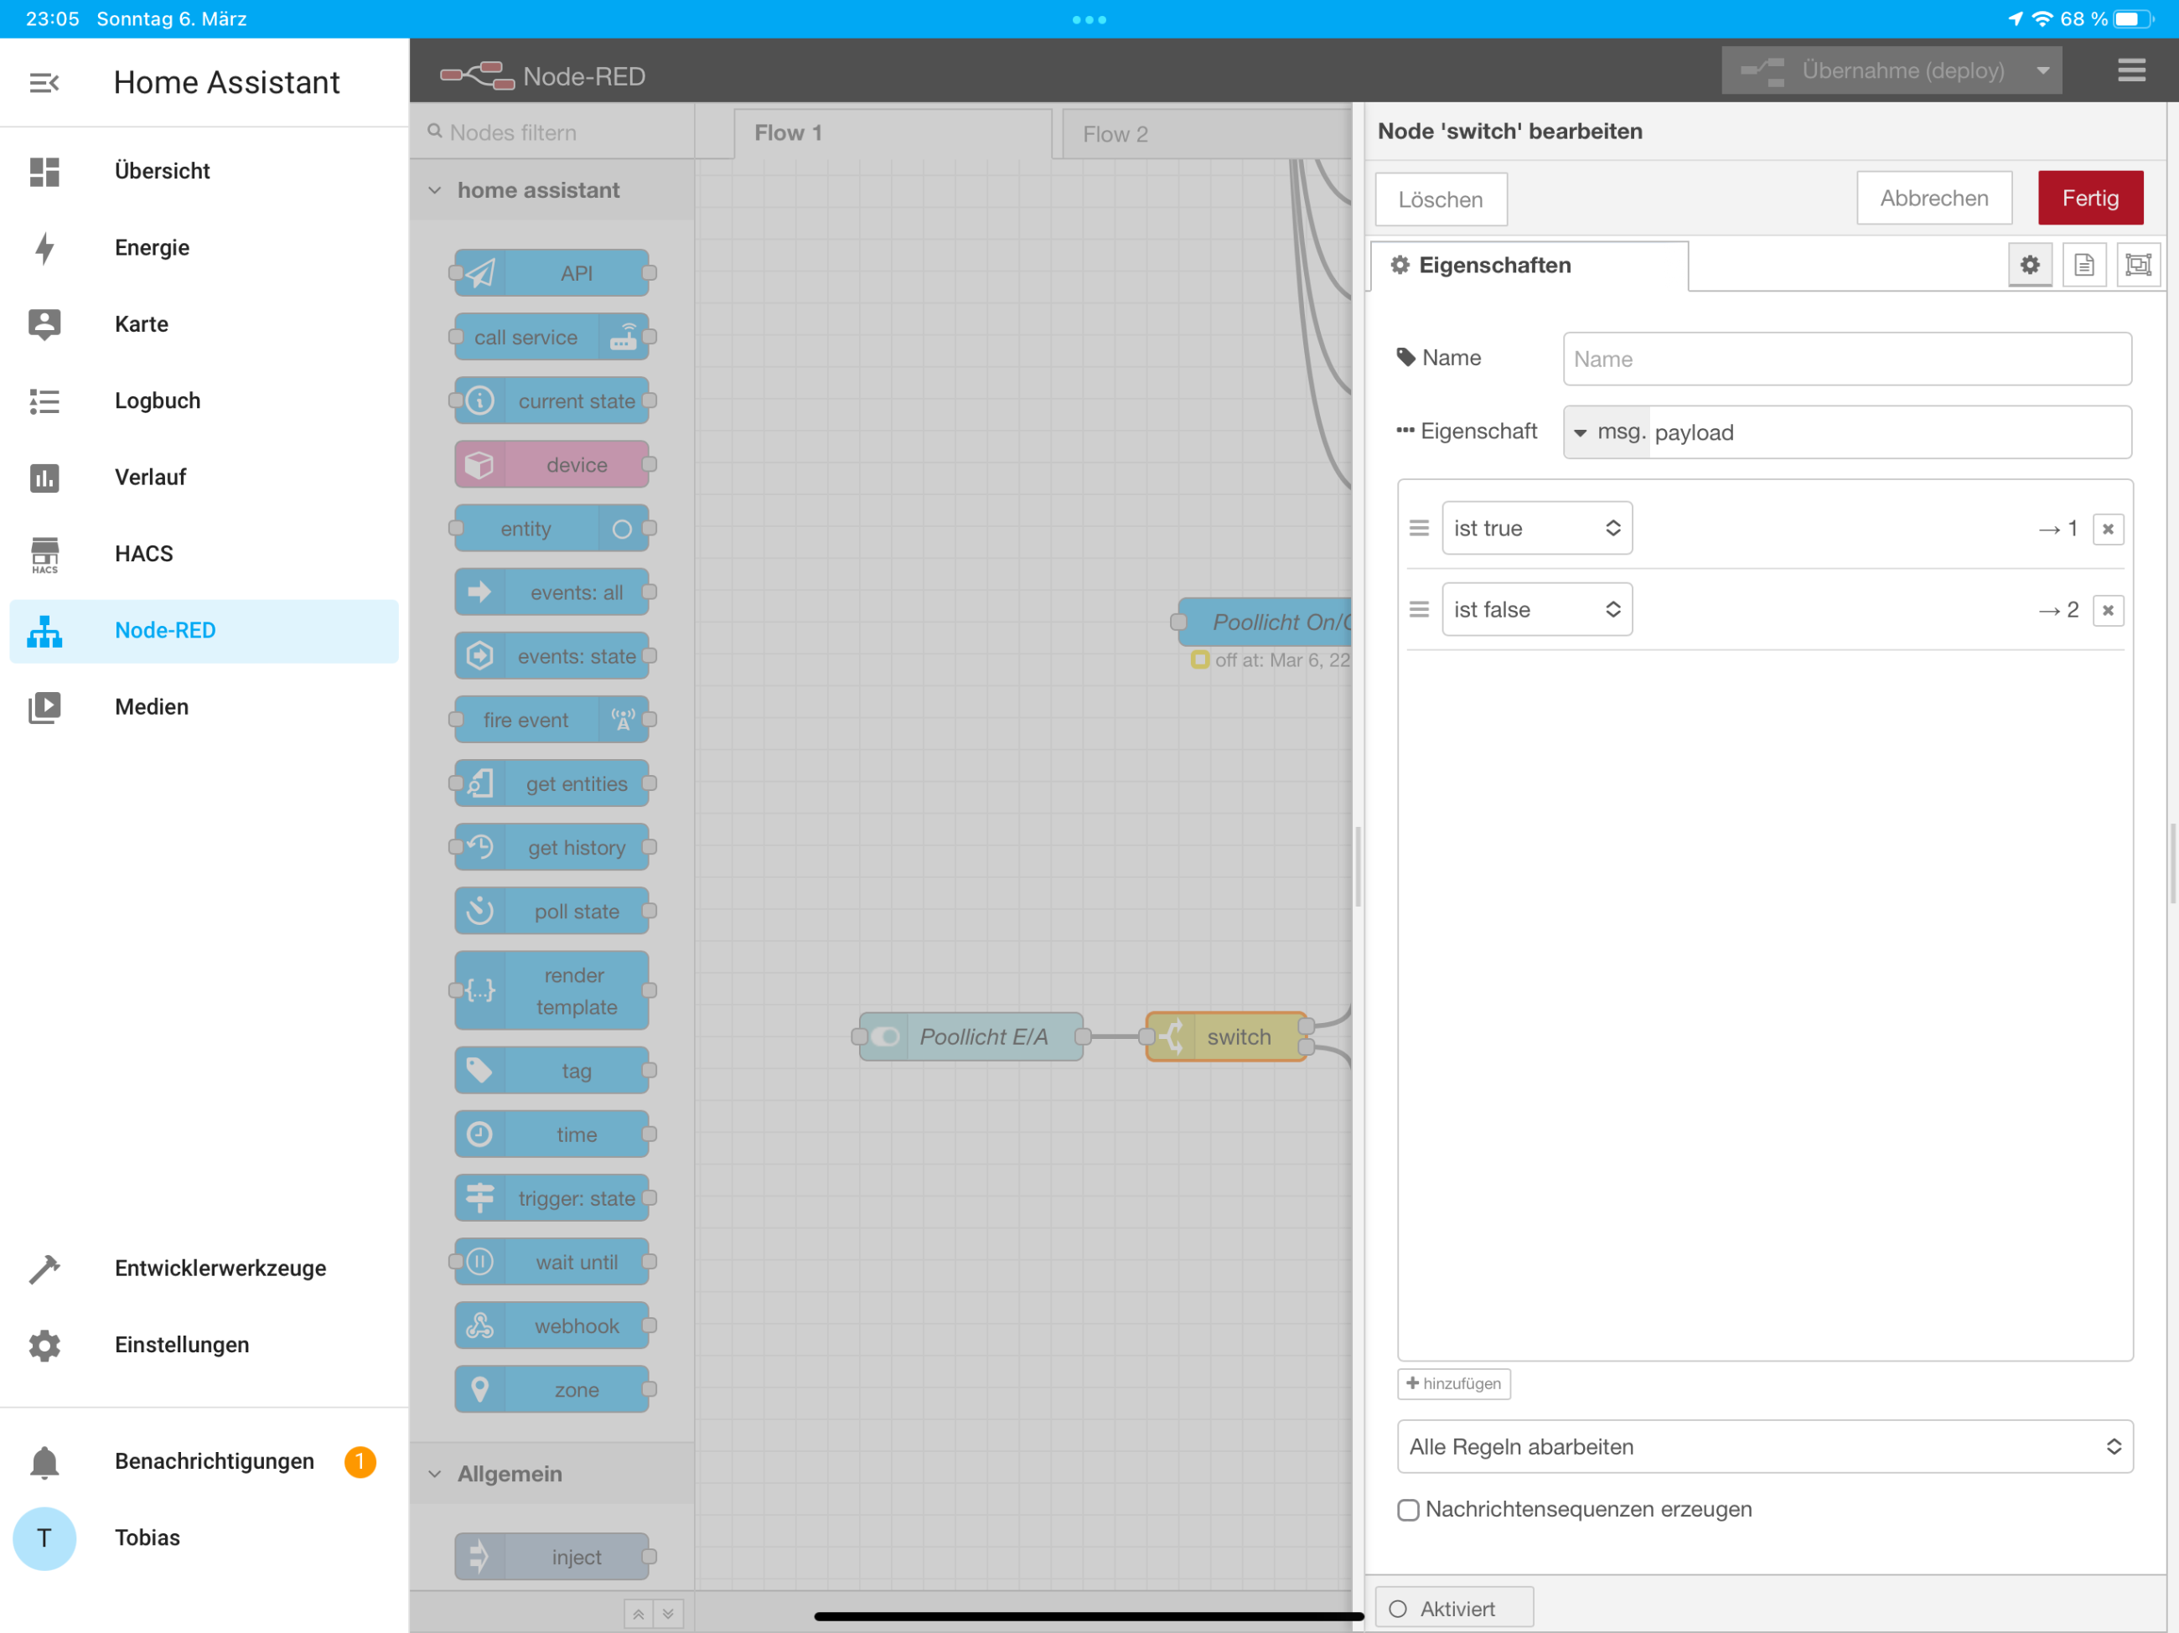Click the hinzufügen rule button
This screenshot has height=1633, width=2179.
1454,1385
